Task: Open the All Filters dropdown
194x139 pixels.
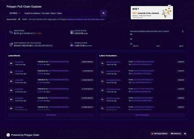Action: 15,13
